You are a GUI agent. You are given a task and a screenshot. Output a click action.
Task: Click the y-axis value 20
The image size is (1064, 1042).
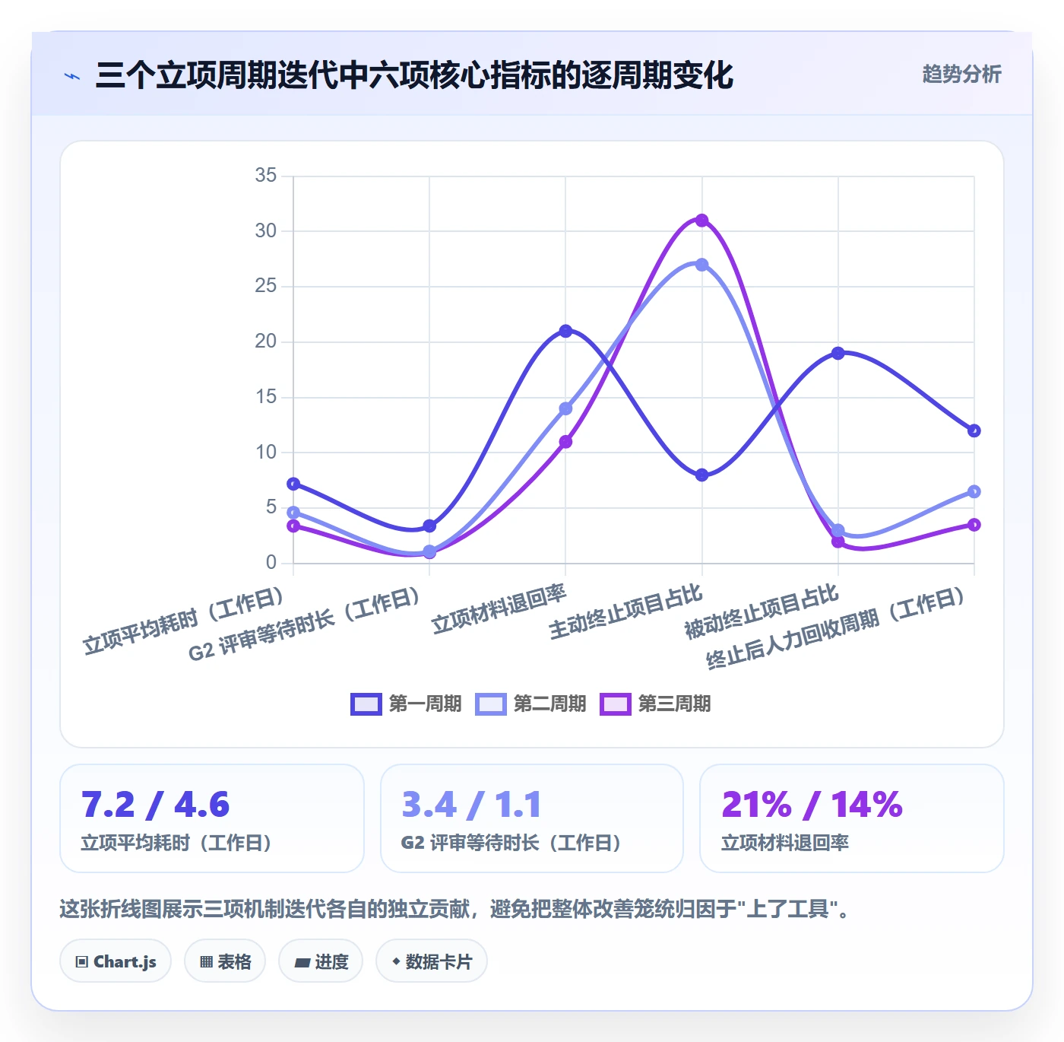[266, 342]
